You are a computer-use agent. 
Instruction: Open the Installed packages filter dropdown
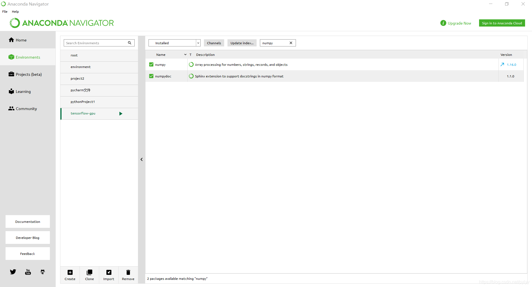click(x=175, y=43)
